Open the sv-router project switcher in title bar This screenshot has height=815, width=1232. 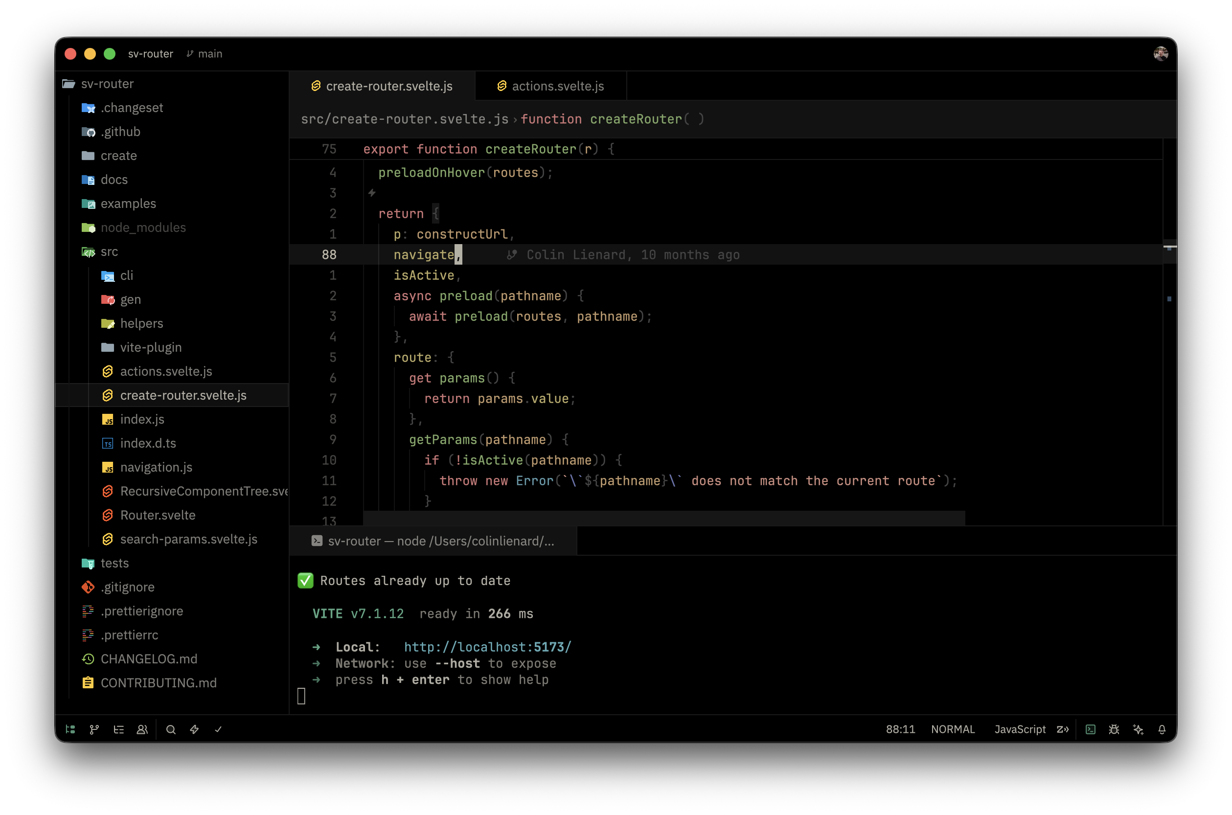[150, 53]
